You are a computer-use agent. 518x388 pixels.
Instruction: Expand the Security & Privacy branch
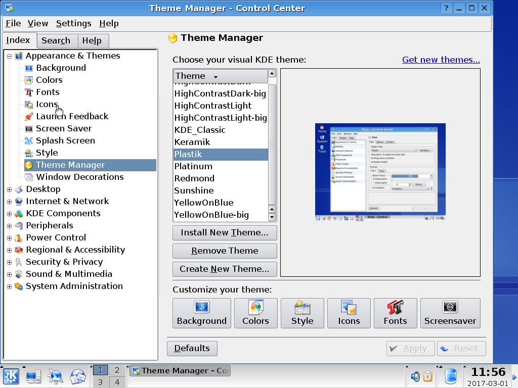pos(9,262)
